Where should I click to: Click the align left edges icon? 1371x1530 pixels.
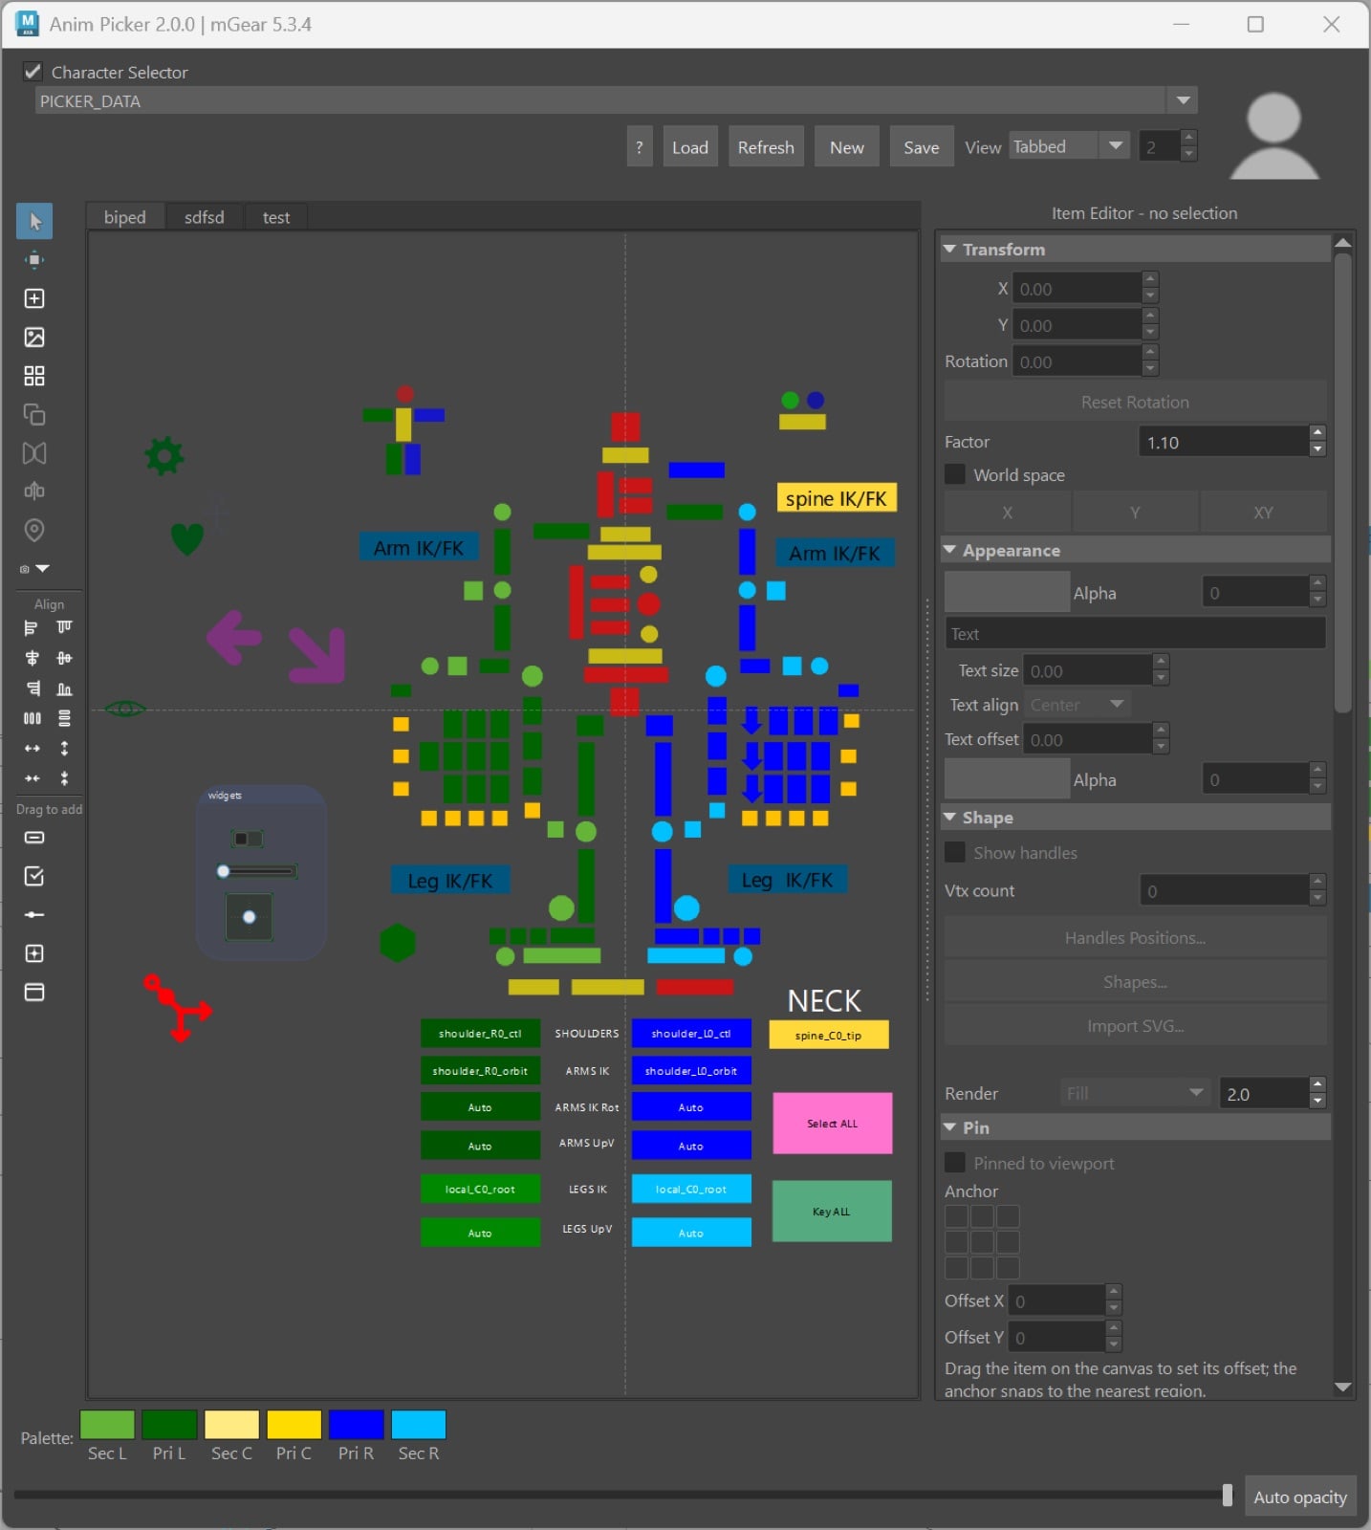point(32,628)
